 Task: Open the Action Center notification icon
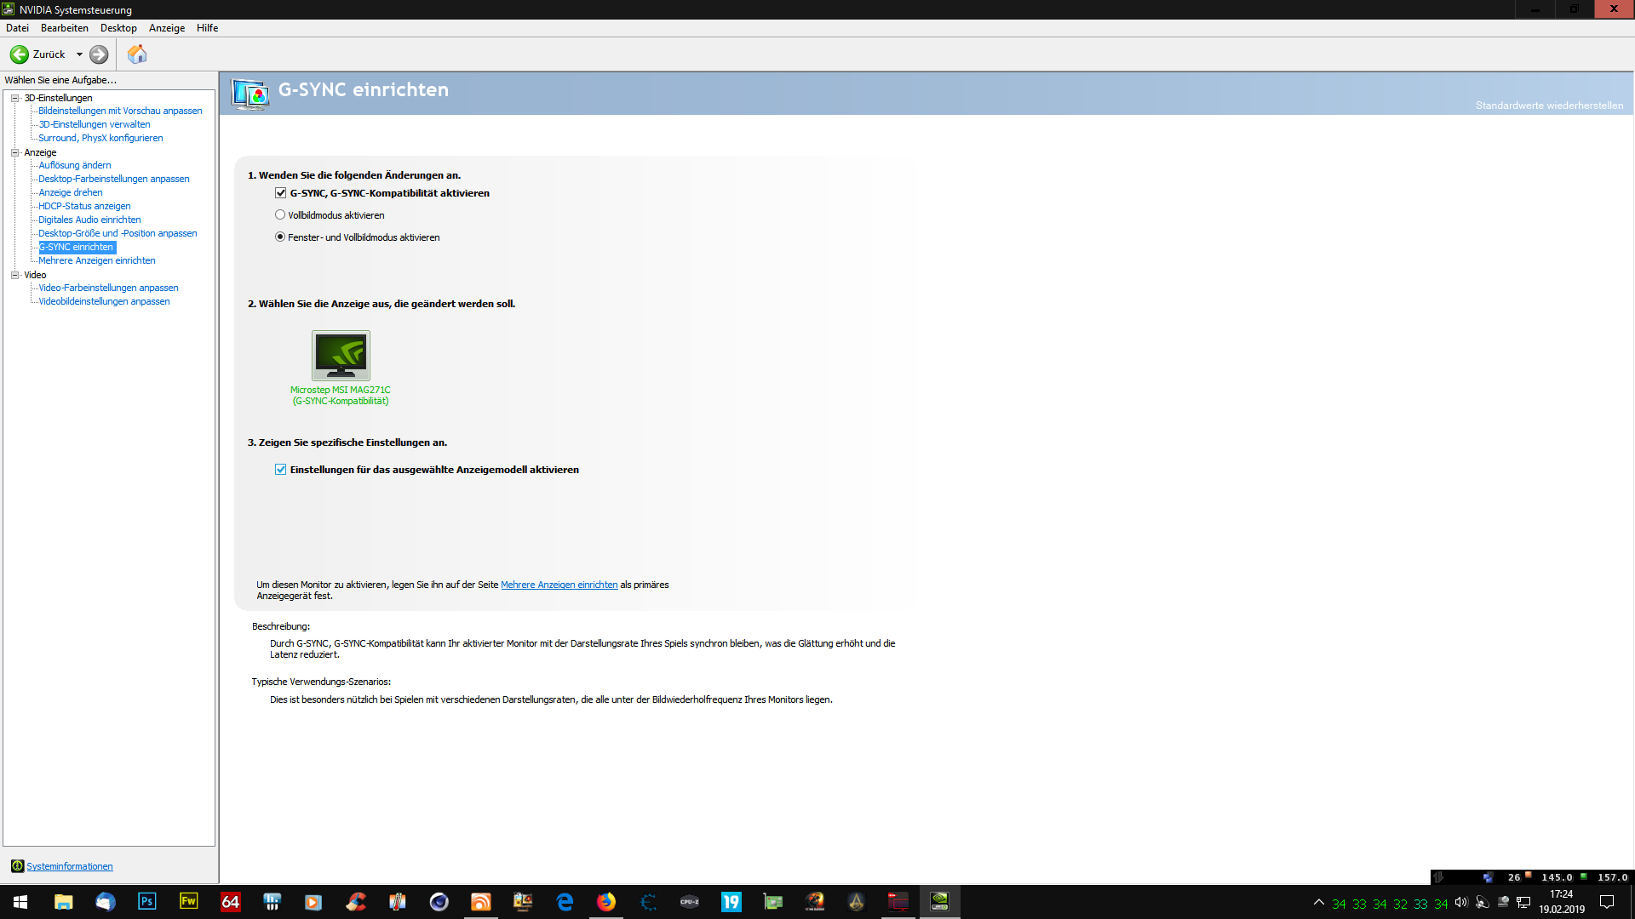click(x=1607, y=902)
